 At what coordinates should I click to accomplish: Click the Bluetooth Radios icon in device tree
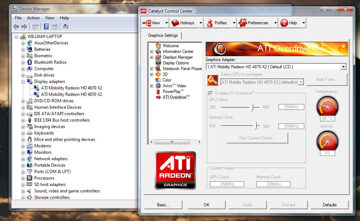(30, 62)
